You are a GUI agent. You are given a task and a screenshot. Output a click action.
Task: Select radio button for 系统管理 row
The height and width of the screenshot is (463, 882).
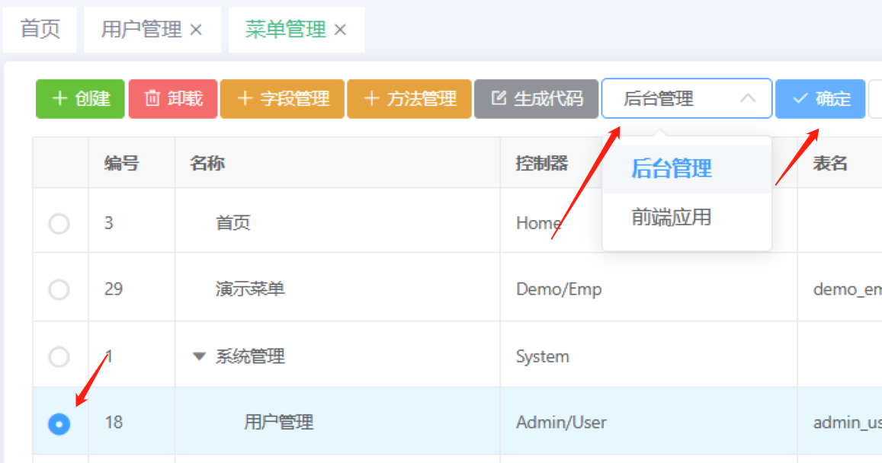(x=59, y=356)
